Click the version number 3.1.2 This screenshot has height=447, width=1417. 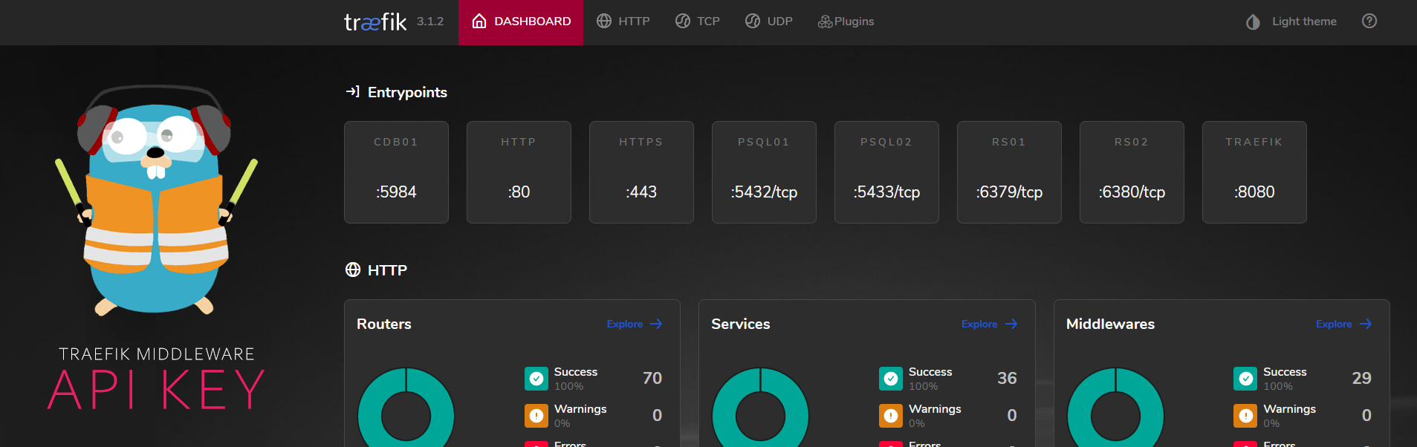point(430,22)
